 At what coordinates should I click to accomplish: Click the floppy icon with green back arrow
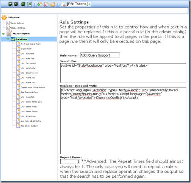pyautogui.click(x=23, y=4)
